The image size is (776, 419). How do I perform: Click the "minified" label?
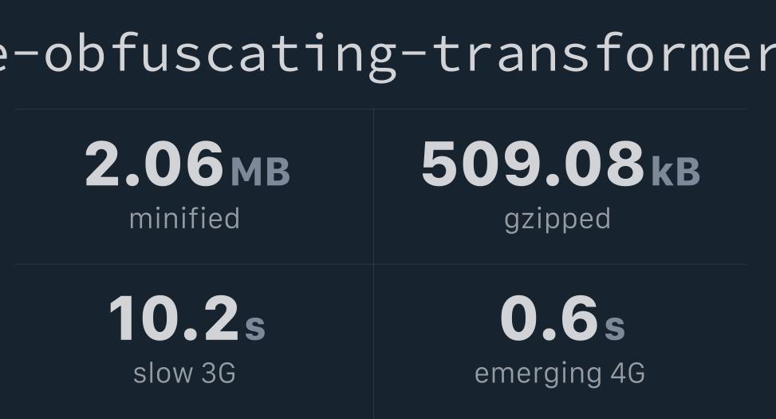184,219
